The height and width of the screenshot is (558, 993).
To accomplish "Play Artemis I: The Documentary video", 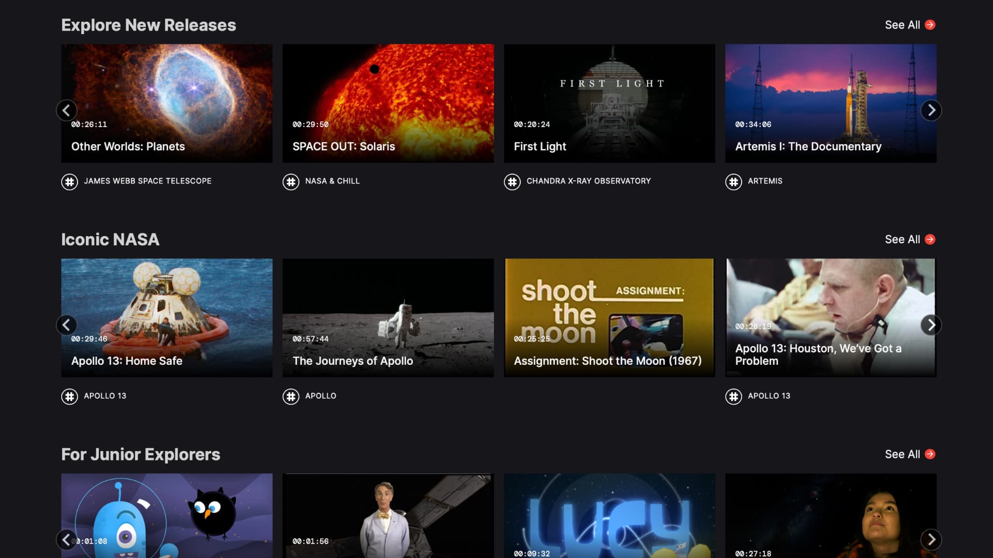I will 831,103.
